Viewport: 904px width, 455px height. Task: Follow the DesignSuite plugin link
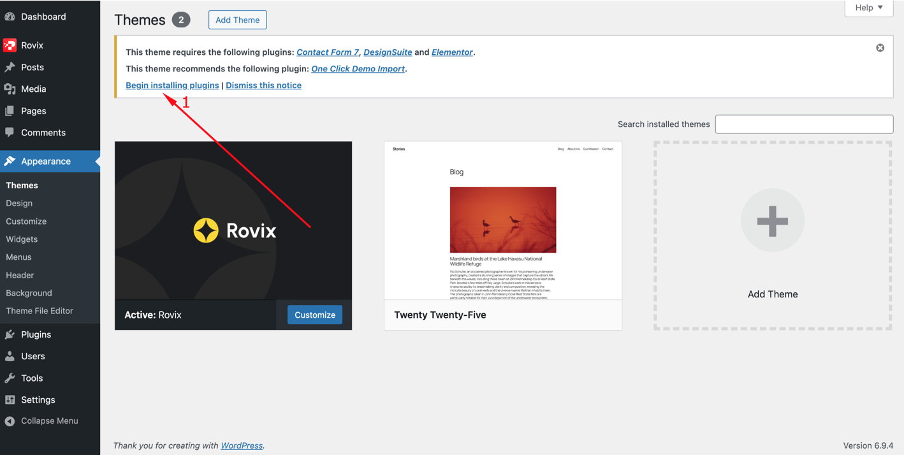tap(388, 52)
